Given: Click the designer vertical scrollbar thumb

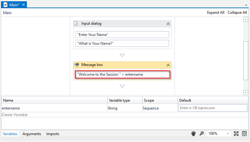Looking at the screenshot, I should pyautogui.click(x=246, y=61).
